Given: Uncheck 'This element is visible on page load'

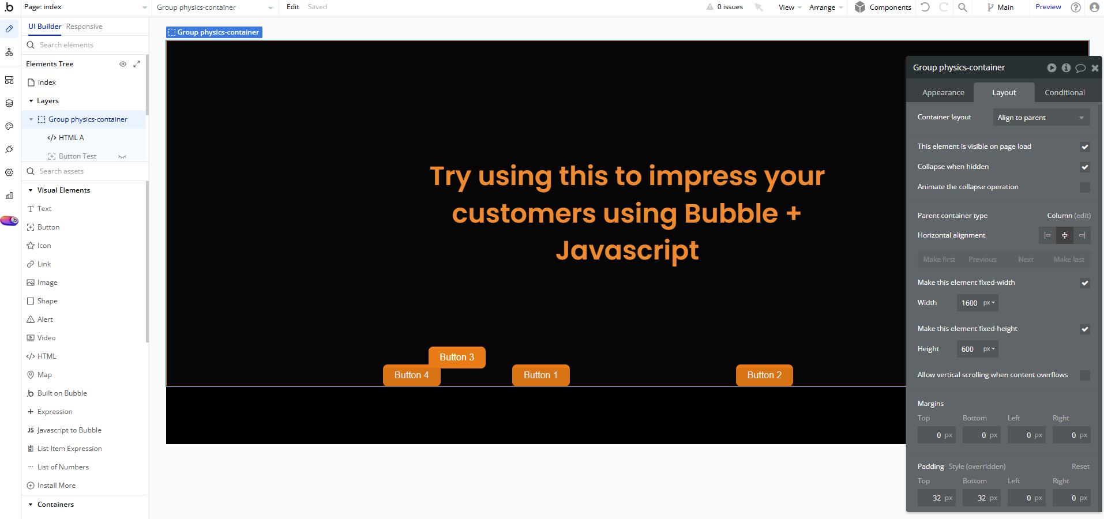Looking at the screenshot, I should coord(1085,147).
